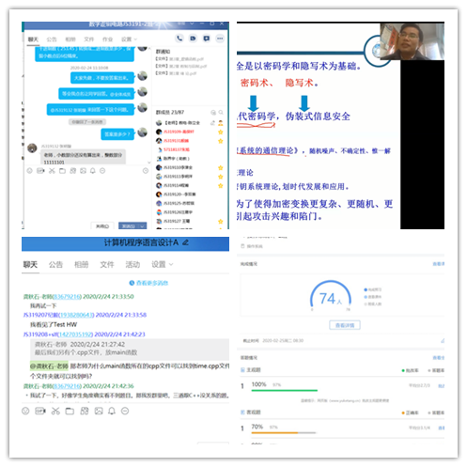Click 查看详情 button under 74人 gauge

coord(345,325)
